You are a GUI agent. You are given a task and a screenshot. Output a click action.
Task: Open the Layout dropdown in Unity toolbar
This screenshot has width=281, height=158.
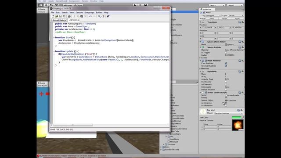(x=235, y=5)
